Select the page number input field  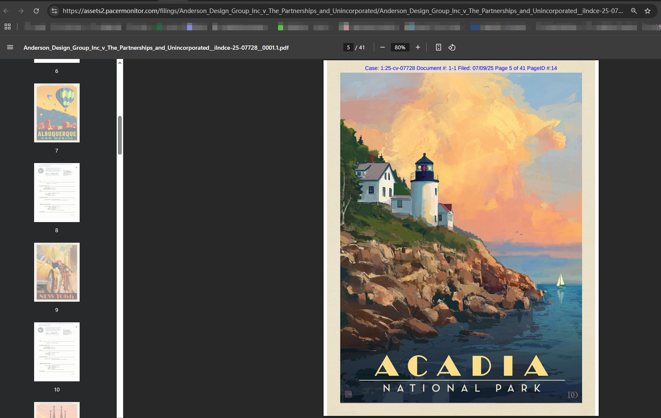[x=348, y=48]
